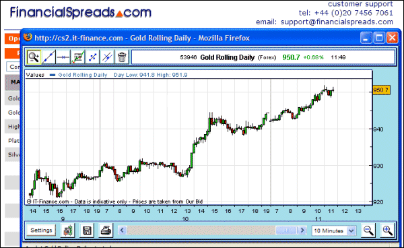Click the scrollbar left arrow

coord(123,230)
